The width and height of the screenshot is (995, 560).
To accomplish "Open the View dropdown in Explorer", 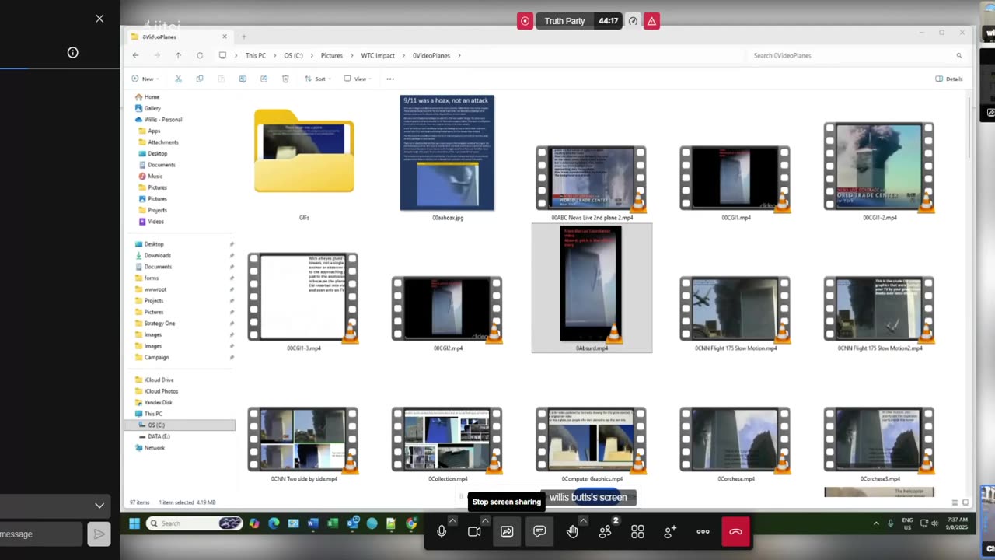I will point(356,79).
